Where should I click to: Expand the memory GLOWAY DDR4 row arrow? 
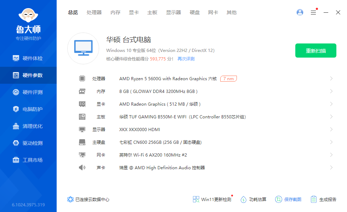[x=331, y=91]
